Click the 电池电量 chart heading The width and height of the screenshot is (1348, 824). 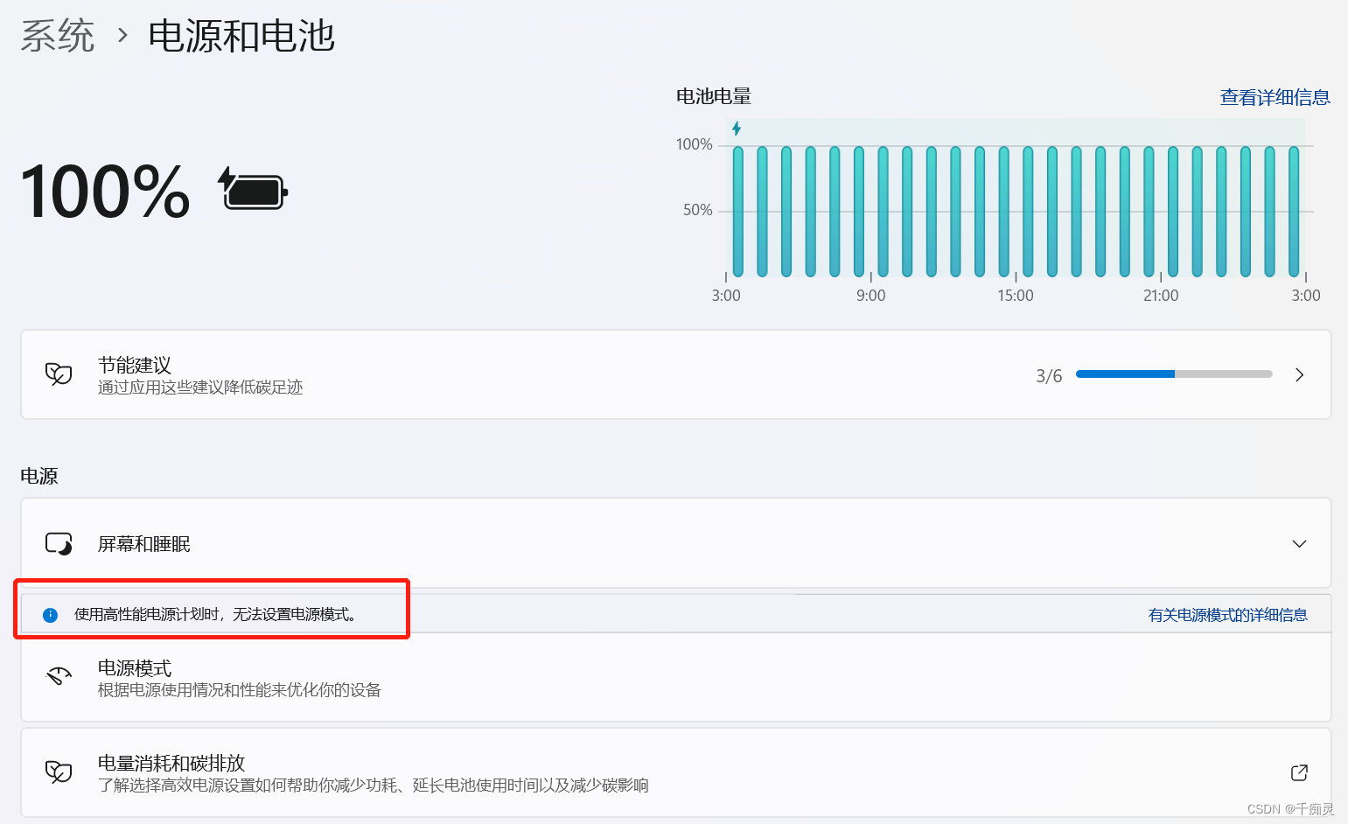point(714,96)
